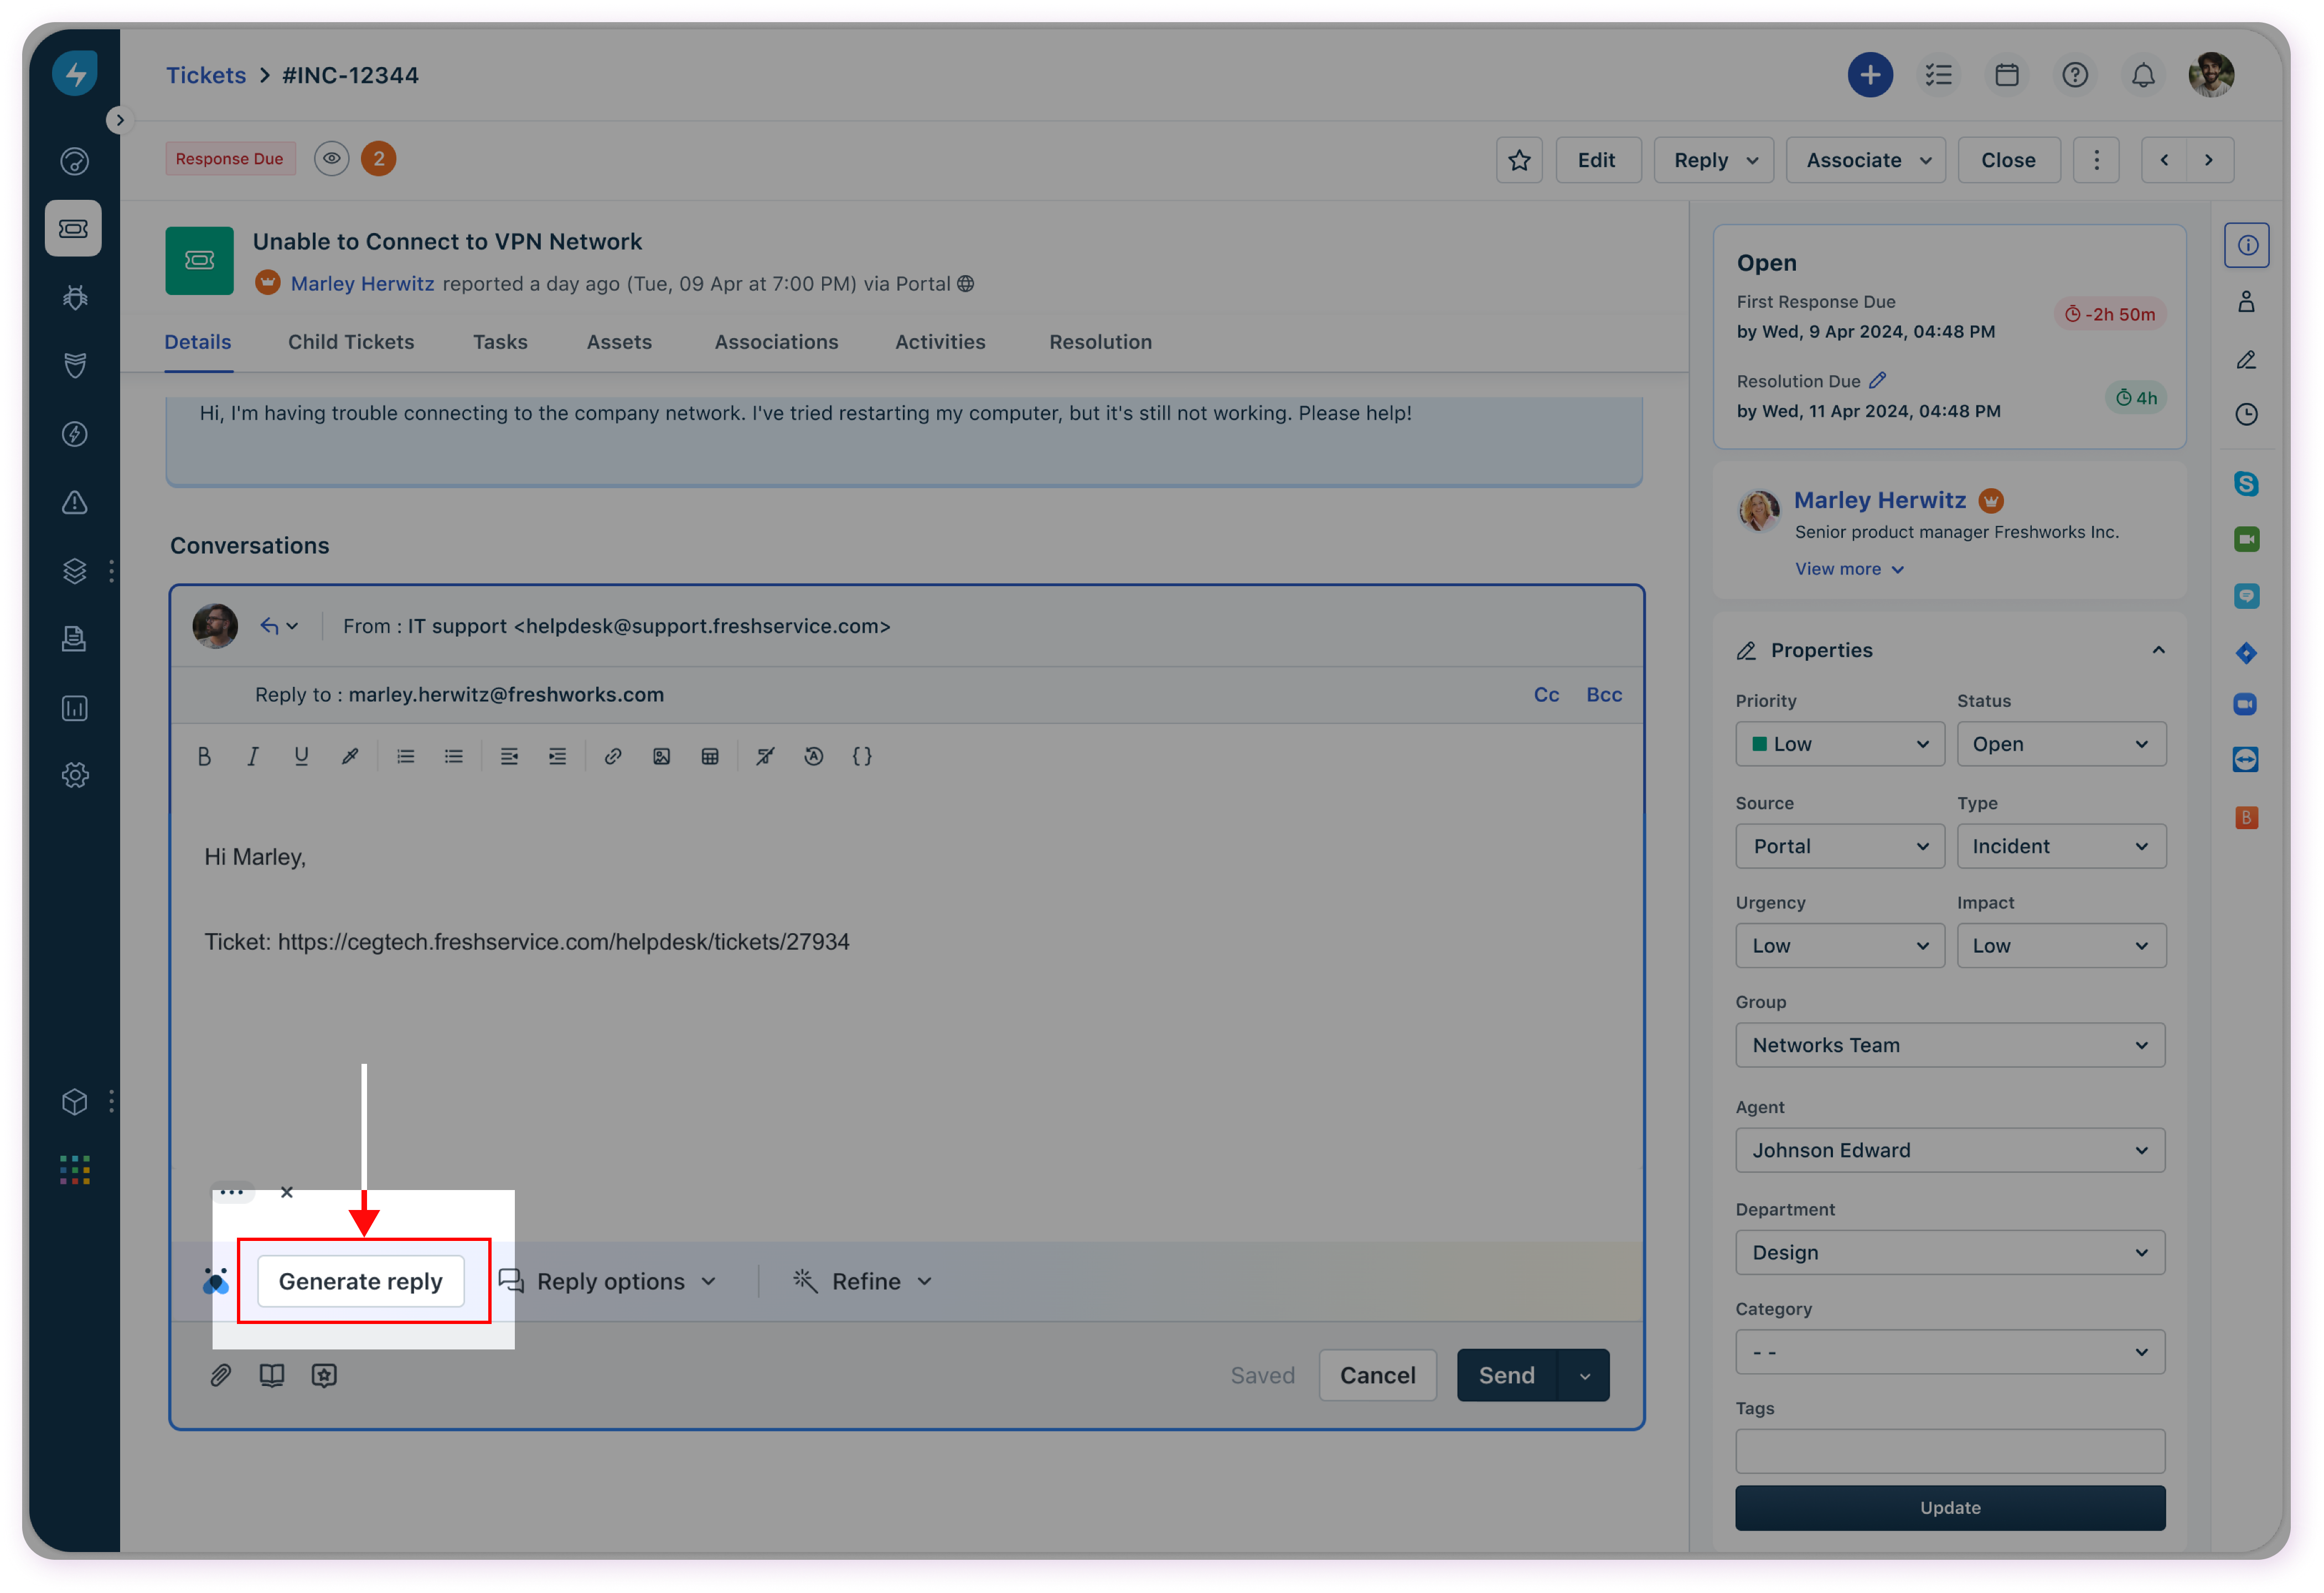Switch to the Child Tickets tab
The width and height of the screenshot is (2324, 1593).
[x=351, y=342]
